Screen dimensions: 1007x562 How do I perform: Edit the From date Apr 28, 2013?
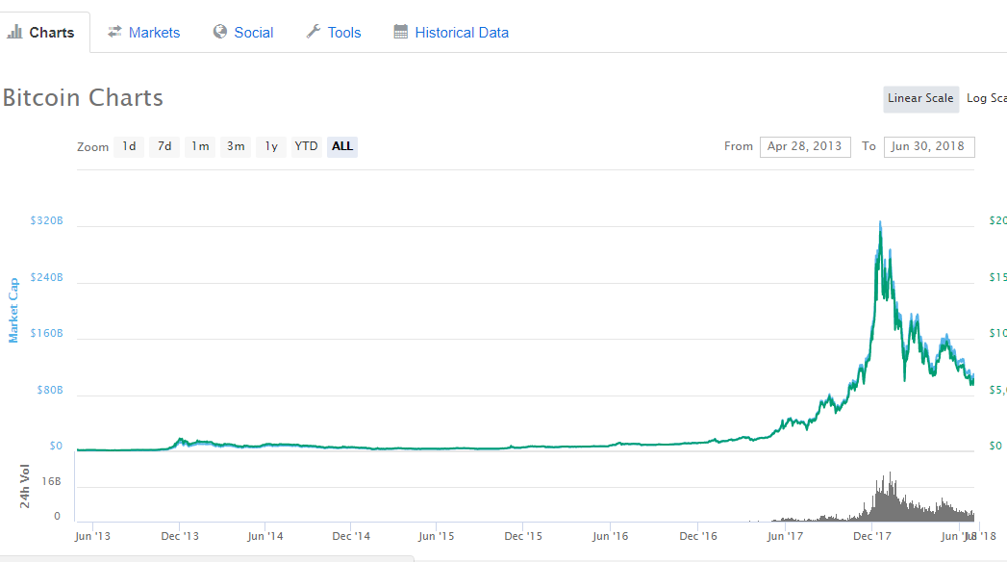coord(805,146)
